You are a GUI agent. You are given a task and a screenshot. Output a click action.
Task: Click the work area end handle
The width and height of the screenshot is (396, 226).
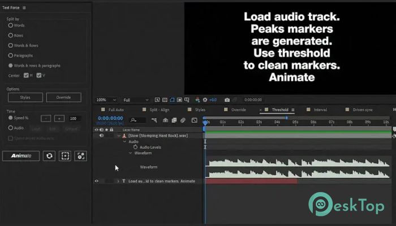pyautogui.click(x=286, y=118)
